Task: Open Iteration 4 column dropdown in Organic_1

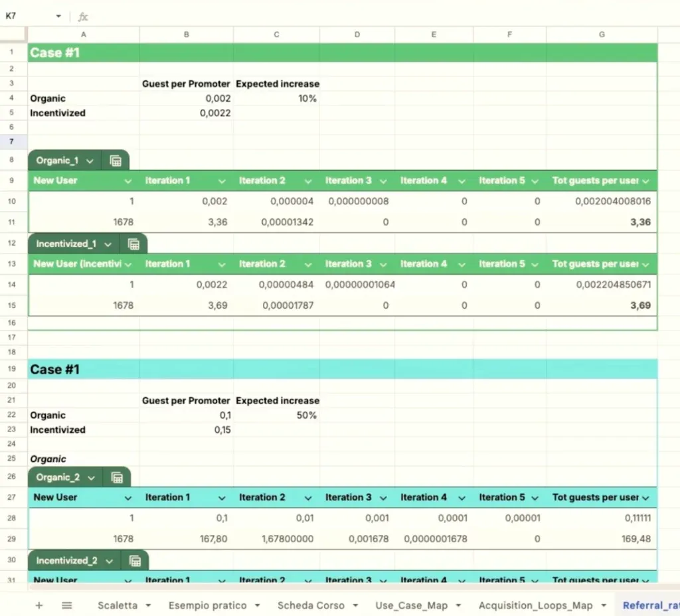Action: [x=462, y=181]
